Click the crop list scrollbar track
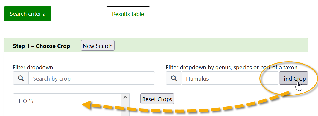The width and height of the screenshot is (318, 116). (x=125, y=109)
